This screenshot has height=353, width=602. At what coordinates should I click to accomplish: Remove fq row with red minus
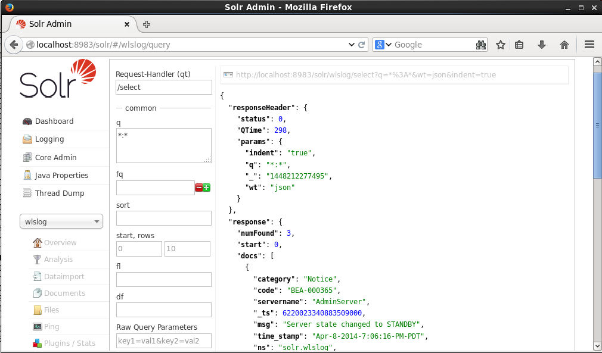[x=199, y=188]
